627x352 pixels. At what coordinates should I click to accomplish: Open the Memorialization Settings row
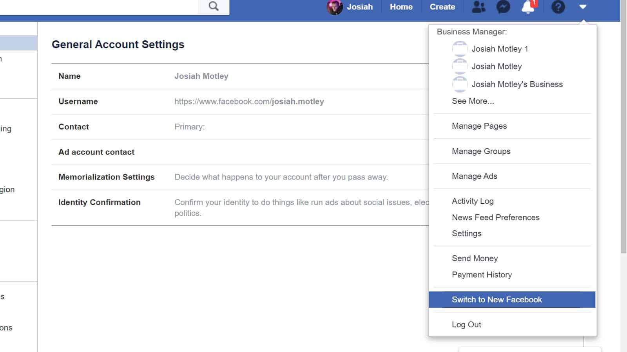pyautogui.click(x=240, y=177)
